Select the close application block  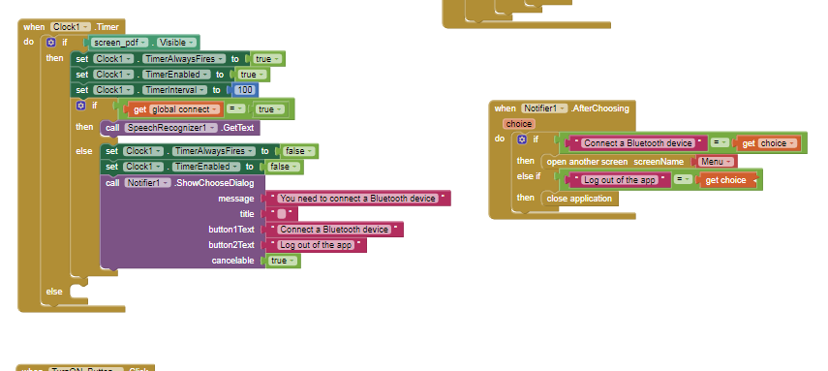[x=579, y=199]
